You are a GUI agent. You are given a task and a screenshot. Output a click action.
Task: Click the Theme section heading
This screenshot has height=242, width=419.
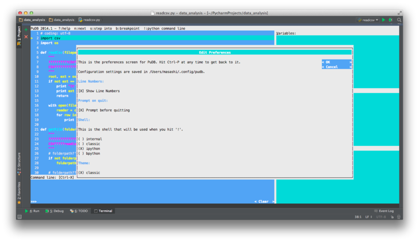(x=84, y=163)
